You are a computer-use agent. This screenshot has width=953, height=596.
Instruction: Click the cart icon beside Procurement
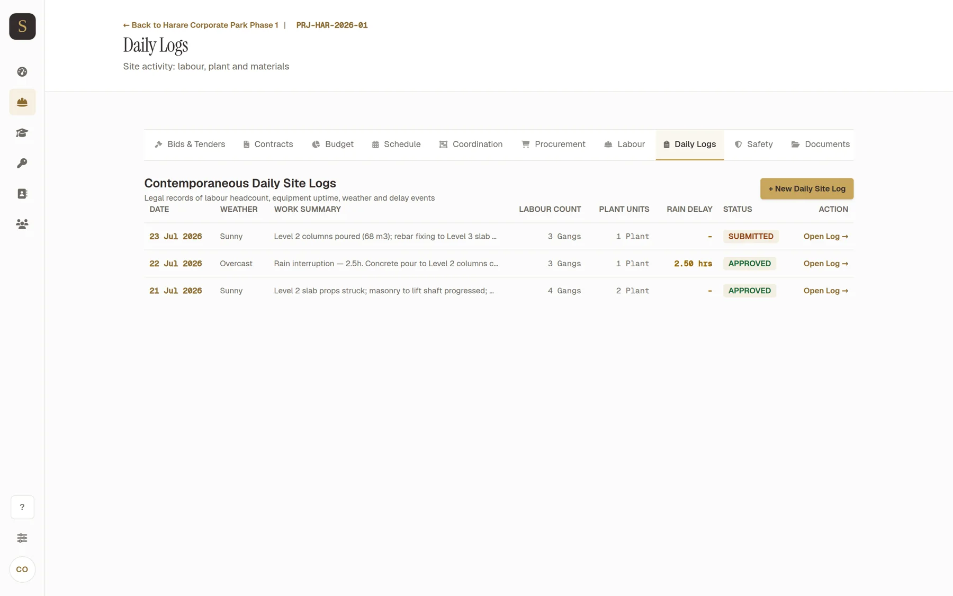coord(526,145)
